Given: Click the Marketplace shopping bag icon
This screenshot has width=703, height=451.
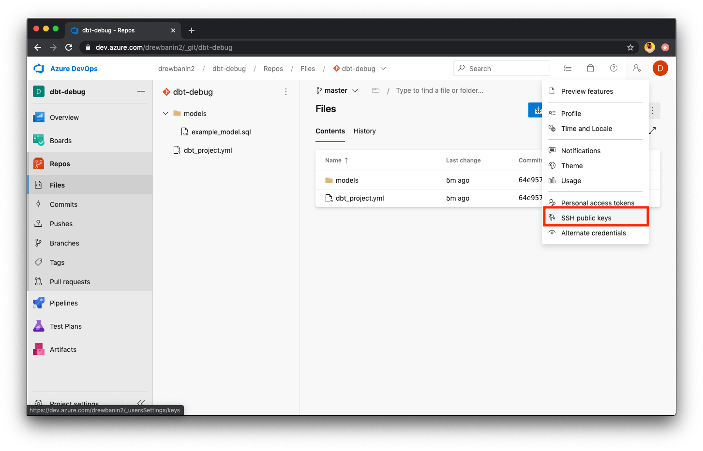Looking at the screenshot, I should [590, 68].
